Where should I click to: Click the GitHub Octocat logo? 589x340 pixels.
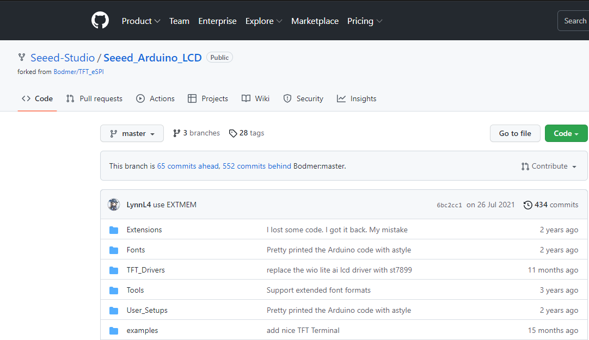(x=100, y=20)
